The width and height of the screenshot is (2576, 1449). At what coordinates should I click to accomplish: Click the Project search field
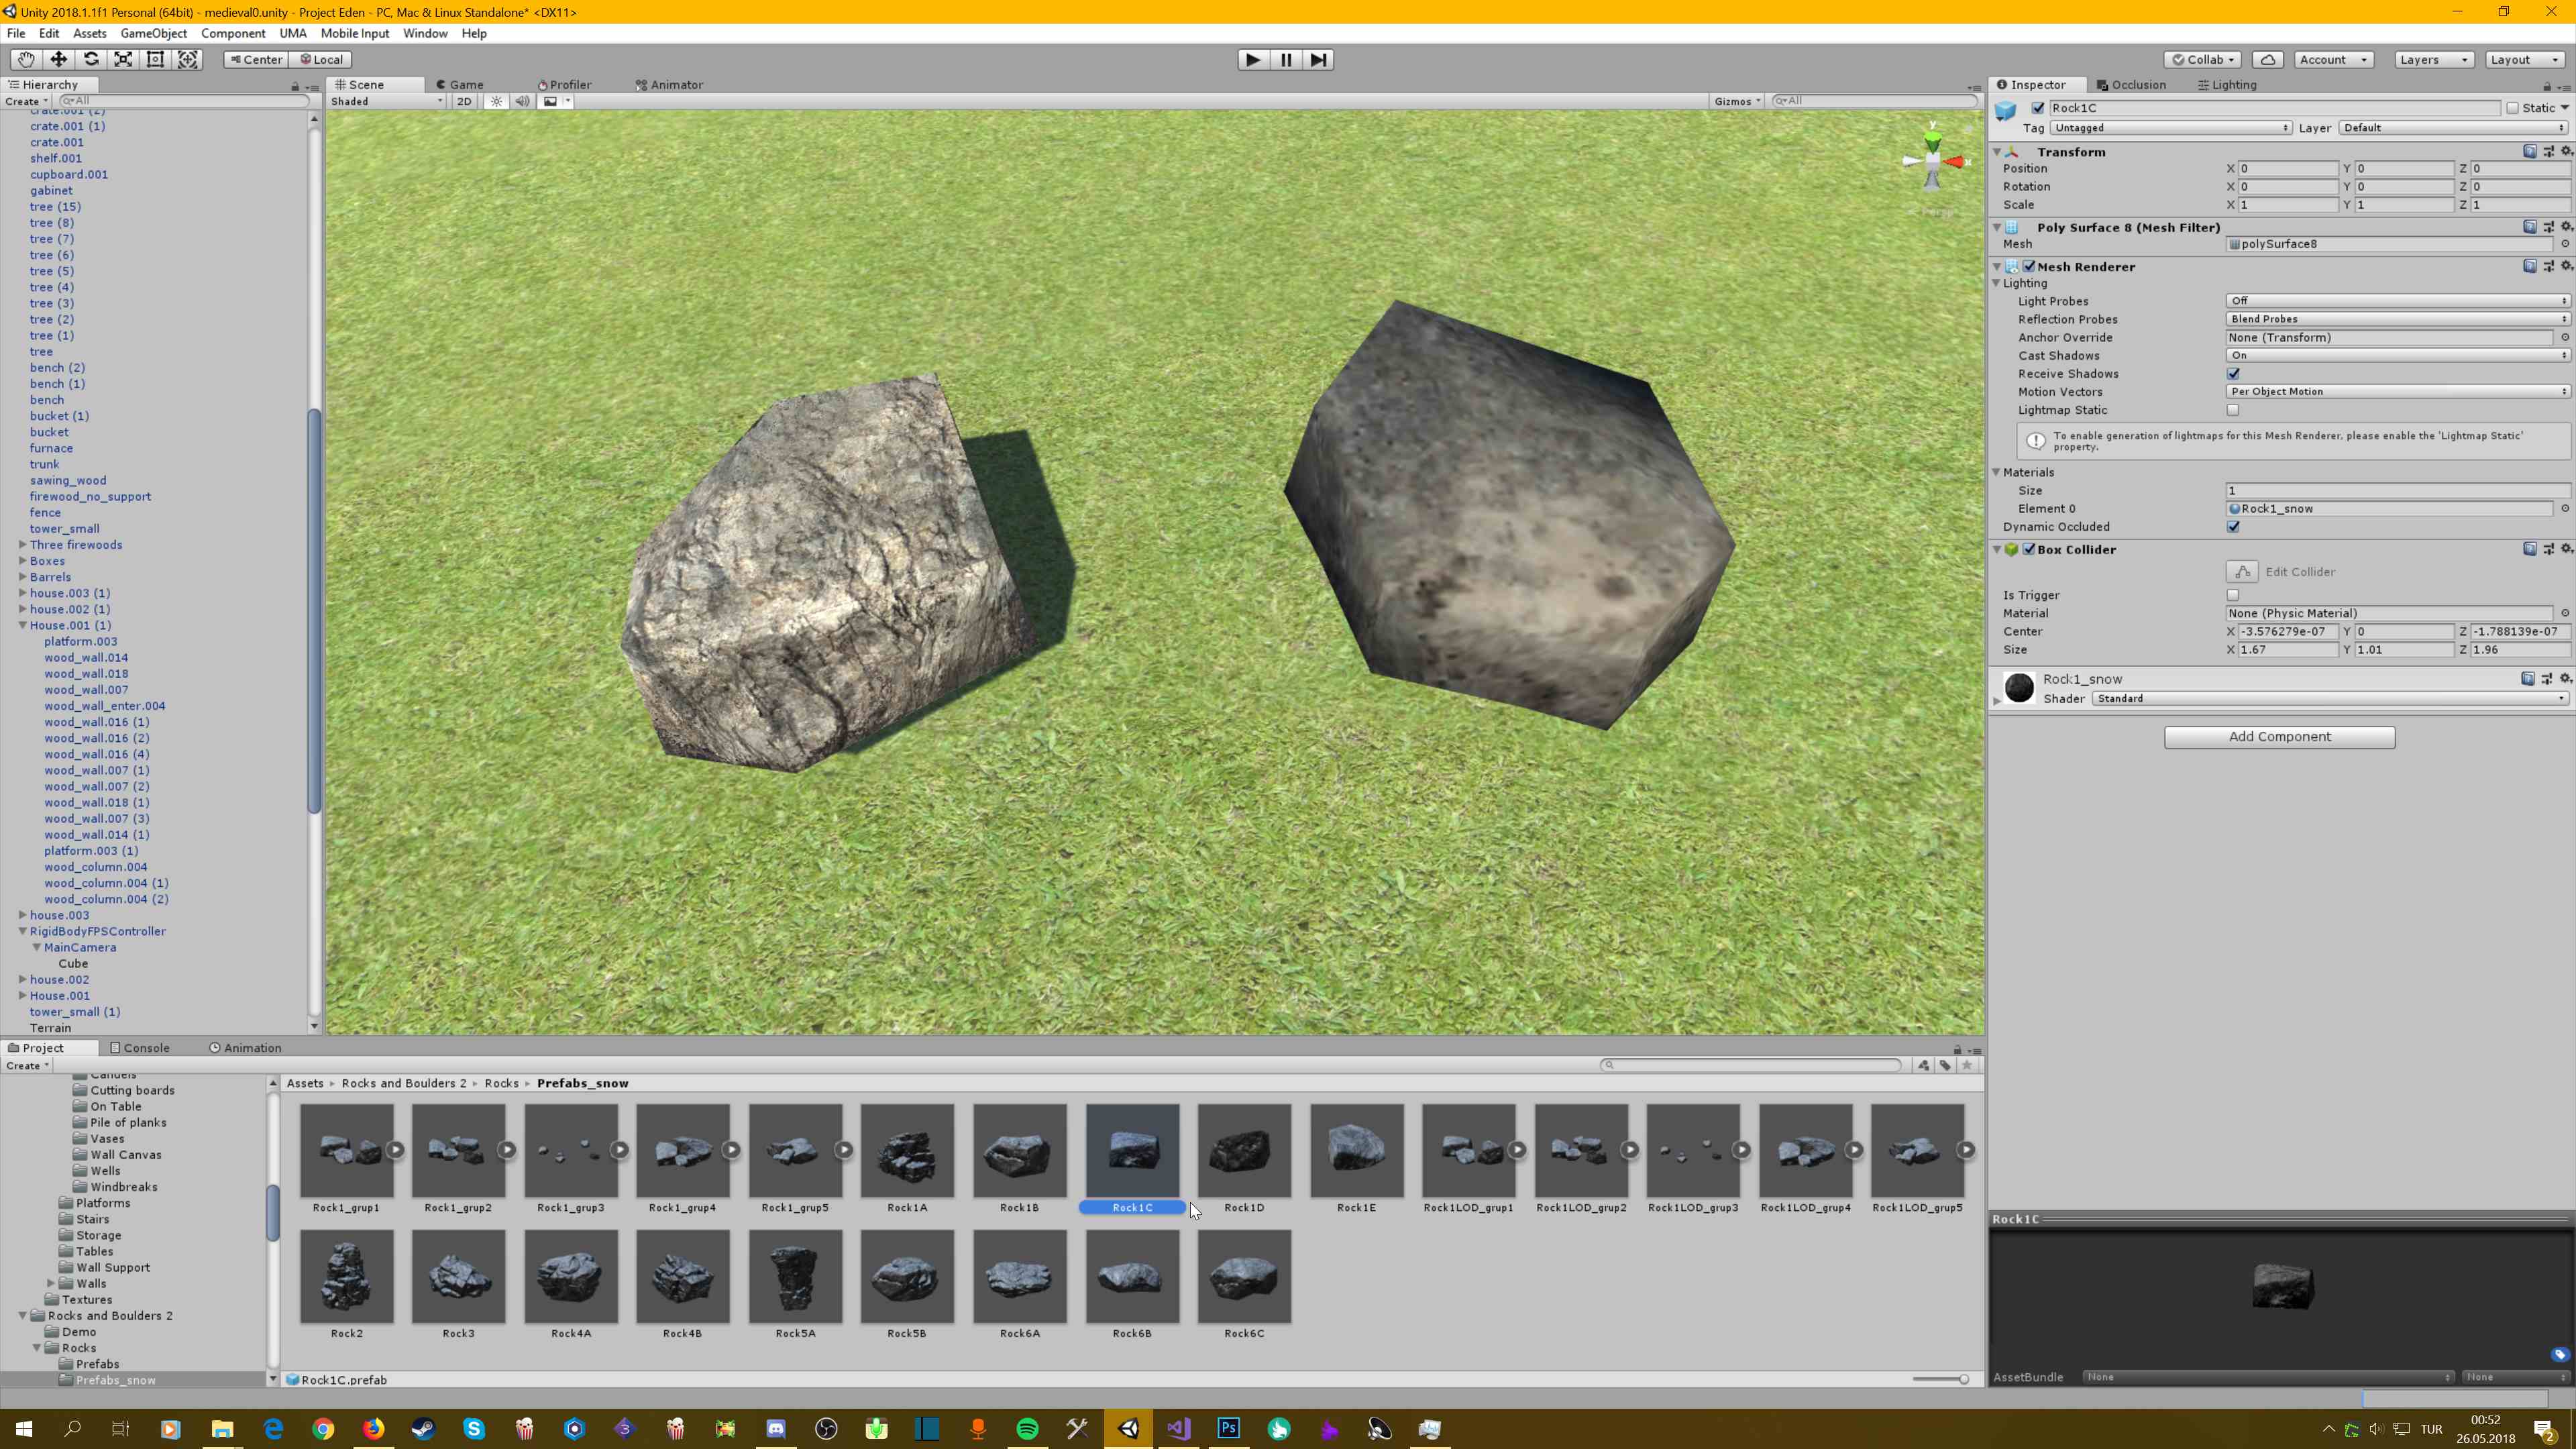coord(1750,1065)
